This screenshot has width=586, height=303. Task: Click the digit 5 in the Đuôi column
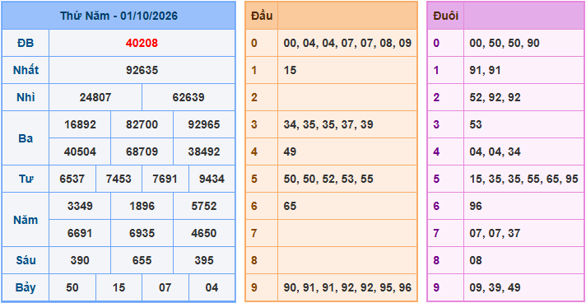[436, 179]
